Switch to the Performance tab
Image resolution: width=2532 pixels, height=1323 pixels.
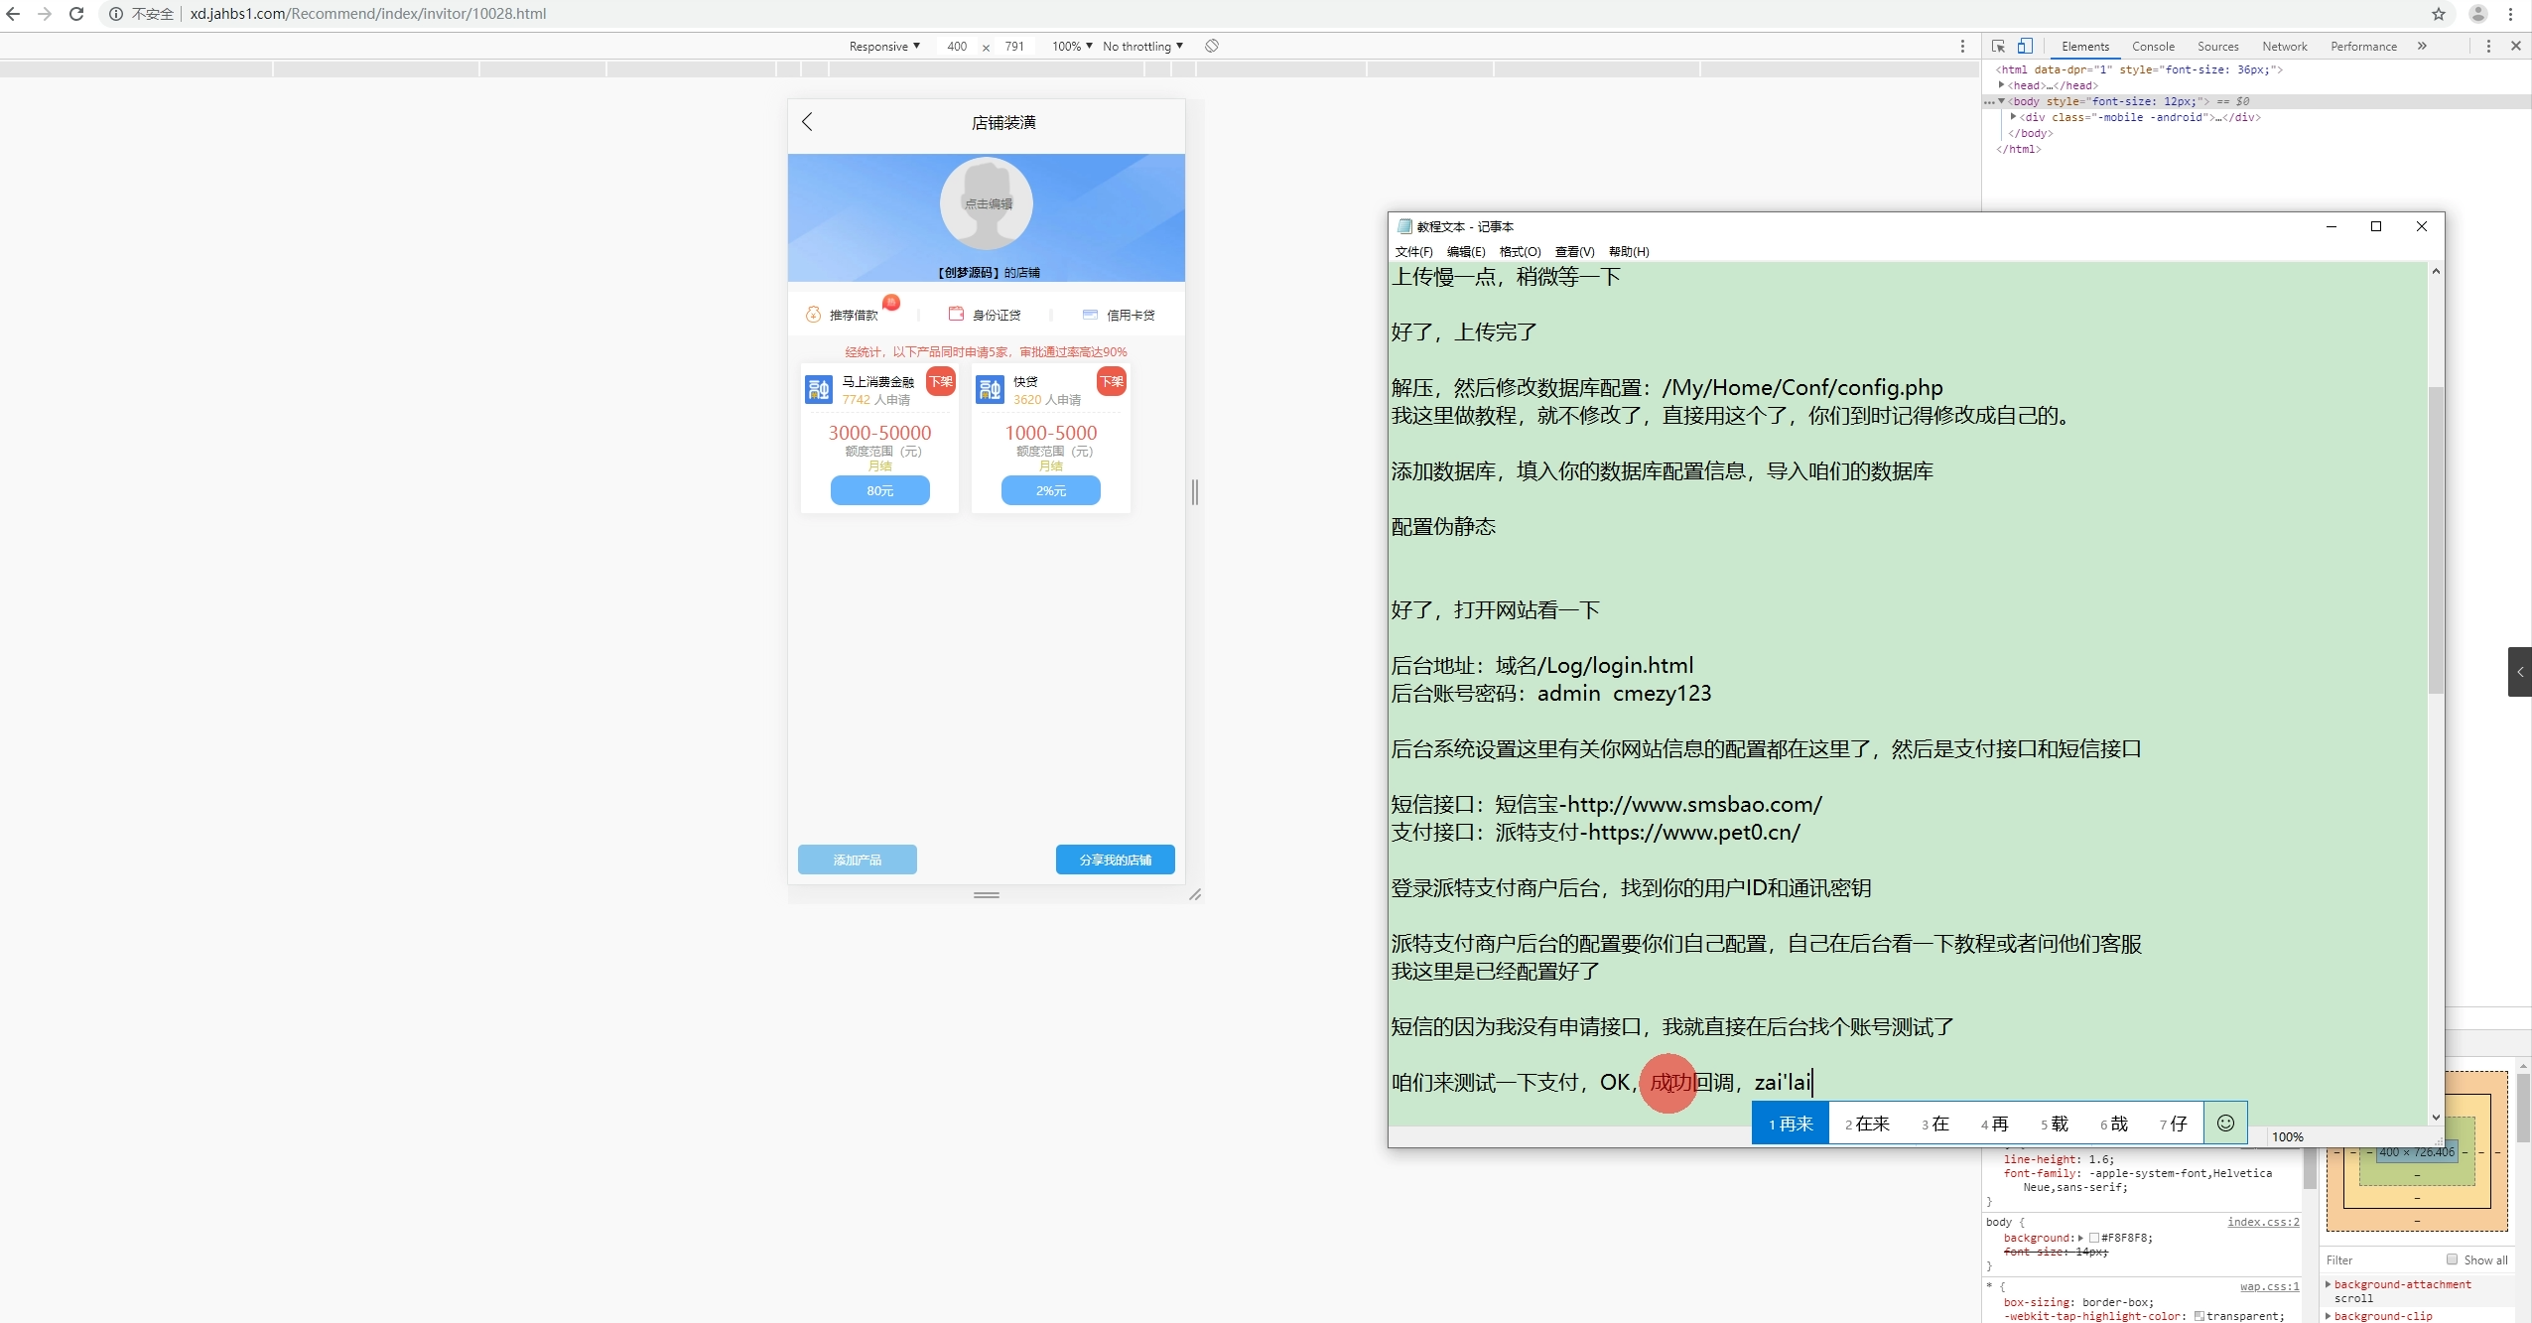[x=2363, y=47]
